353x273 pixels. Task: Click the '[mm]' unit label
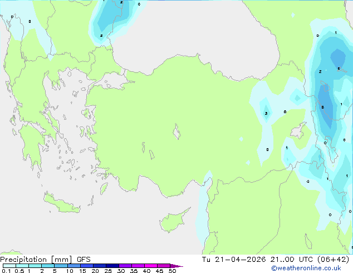61,260
